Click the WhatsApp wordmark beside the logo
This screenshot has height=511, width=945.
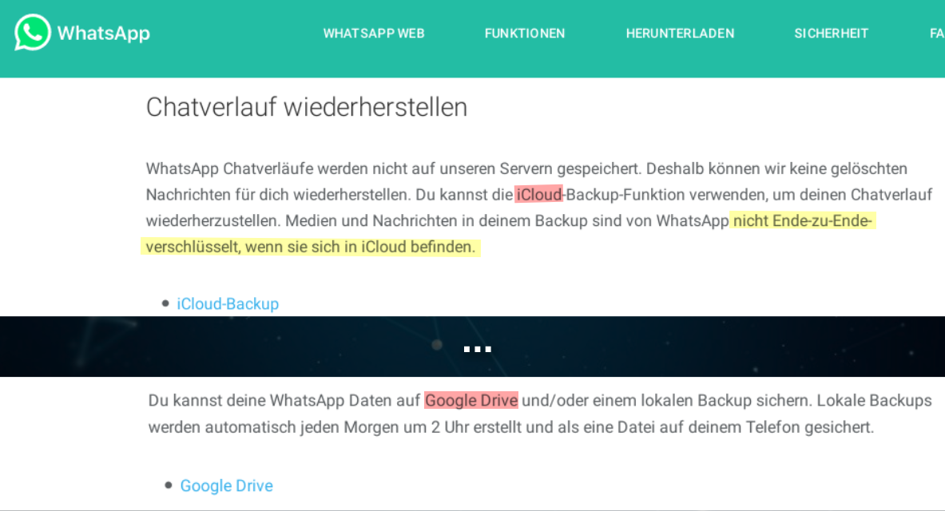[x=103, y=34]
